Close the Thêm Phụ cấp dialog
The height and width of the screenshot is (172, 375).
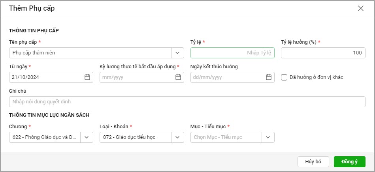[360, 8]
